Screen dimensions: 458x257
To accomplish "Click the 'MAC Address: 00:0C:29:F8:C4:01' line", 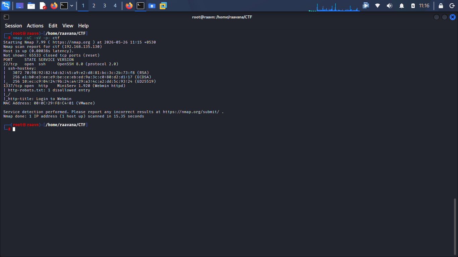I will click(x=49, y=103).
